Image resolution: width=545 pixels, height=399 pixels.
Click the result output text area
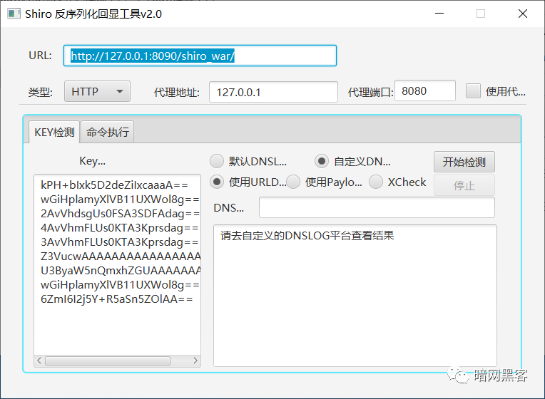[355, 296]
